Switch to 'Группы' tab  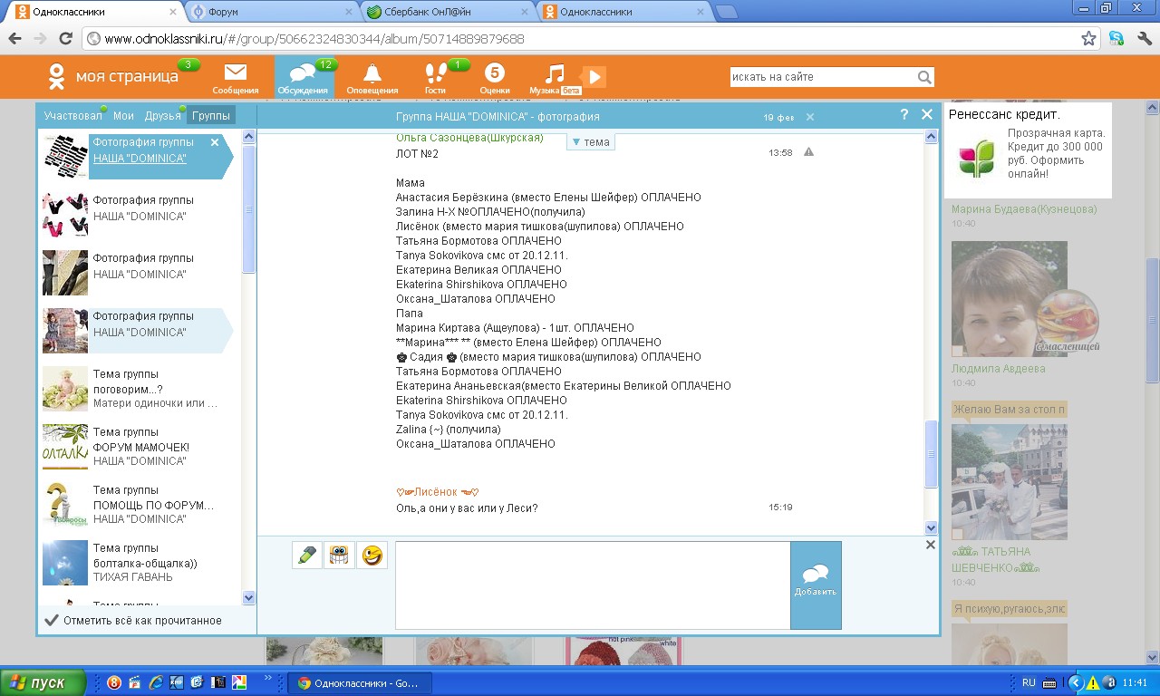211,116
